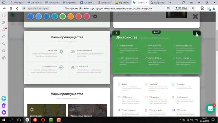
Task: Select the dark blue color swatch
Action: click(x=31, y=16)
